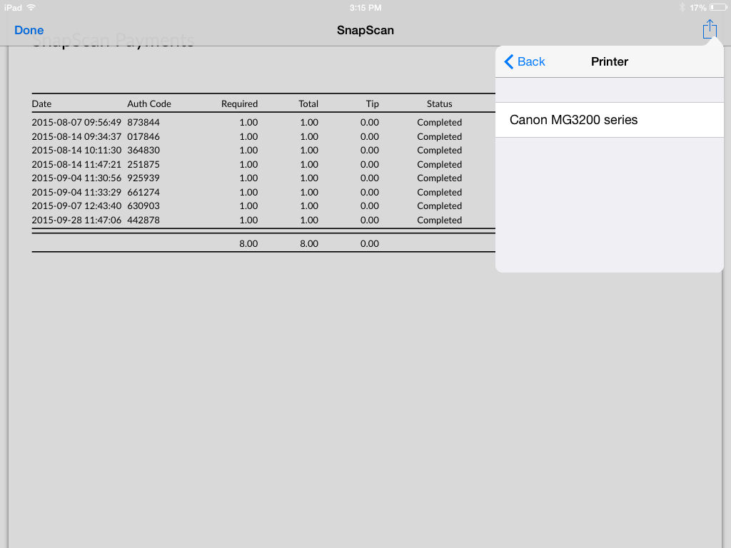Tap the SnapScan title in navigation bar

point(365,30)
